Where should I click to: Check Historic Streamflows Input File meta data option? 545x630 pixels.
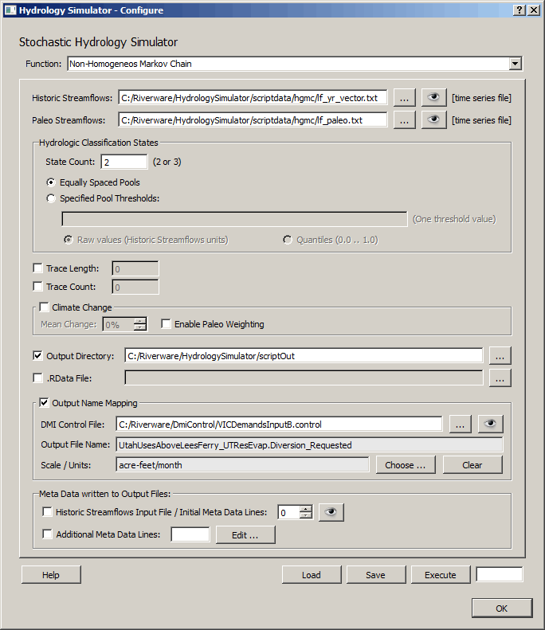coord(48,512)
